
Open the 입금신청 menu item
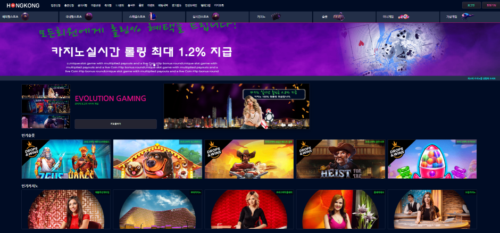click(55, 5)
